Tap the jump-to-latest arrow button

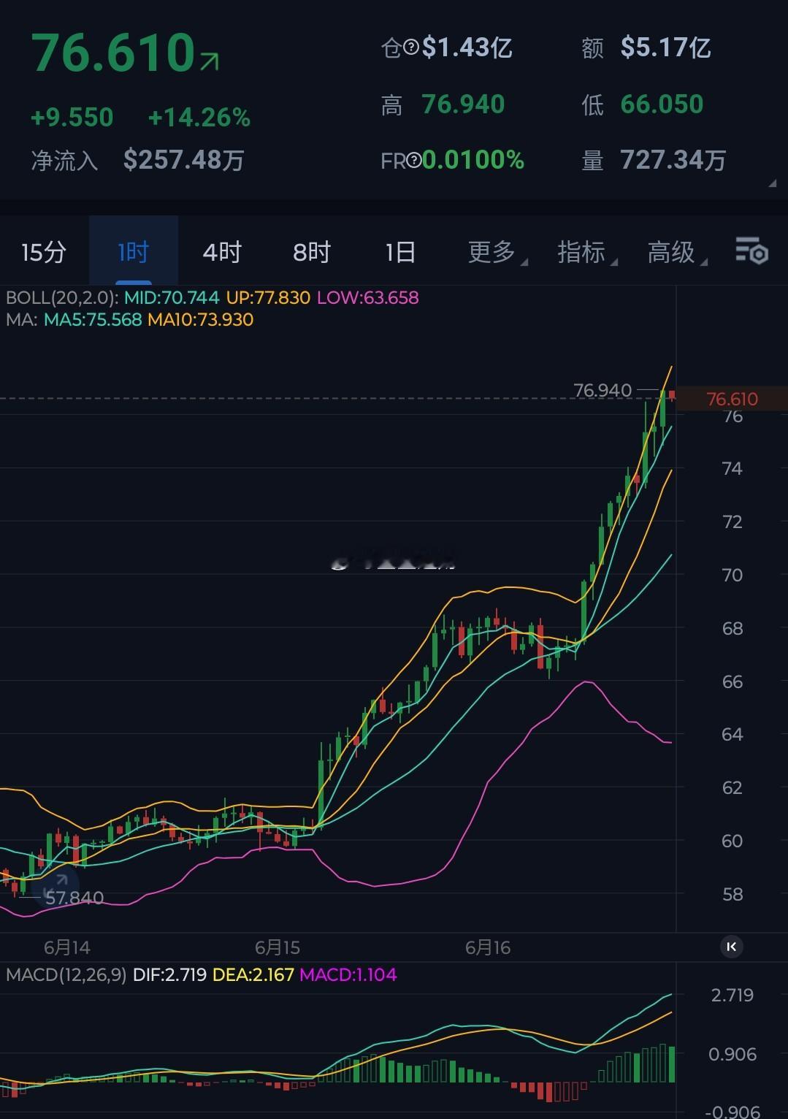pyautogui.click(x=732, y=947)
